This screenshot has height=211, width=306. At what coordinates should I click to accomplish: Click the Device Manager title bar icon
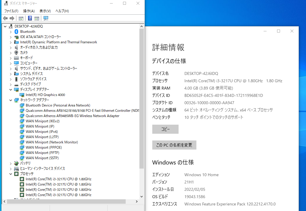tap(6, 3)
